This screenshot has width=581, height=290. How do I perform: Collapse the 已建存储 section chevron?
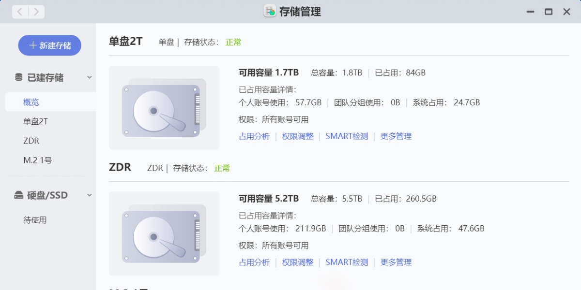pos(90,77)
